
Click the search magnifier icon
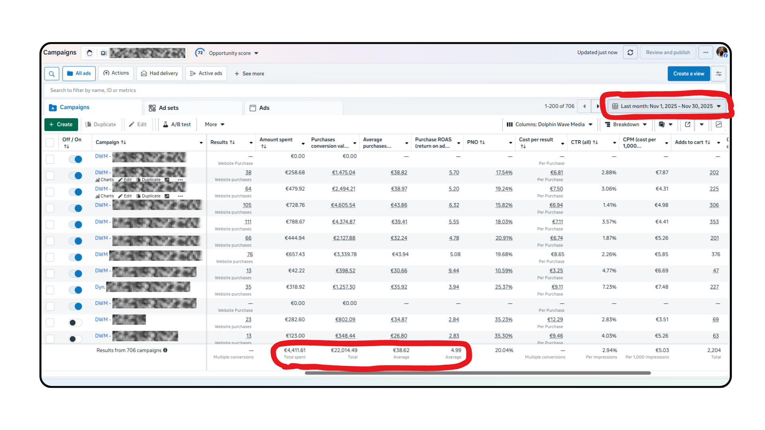[x=52, y=74]
